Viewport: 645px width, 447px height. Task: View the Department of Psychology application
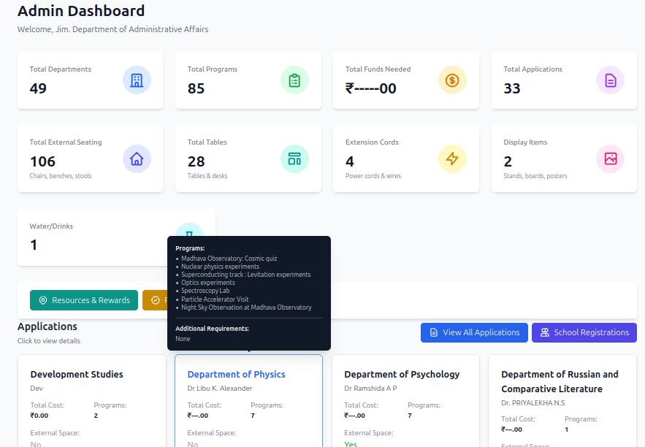(402, 375)
